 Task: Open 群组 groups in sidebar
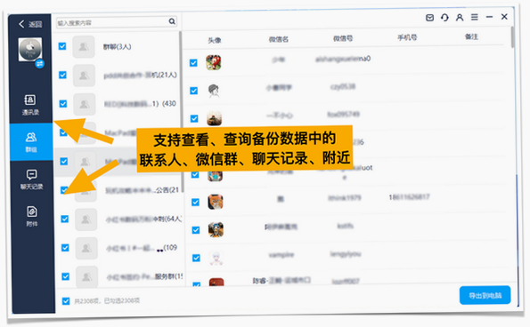point(31,142)
